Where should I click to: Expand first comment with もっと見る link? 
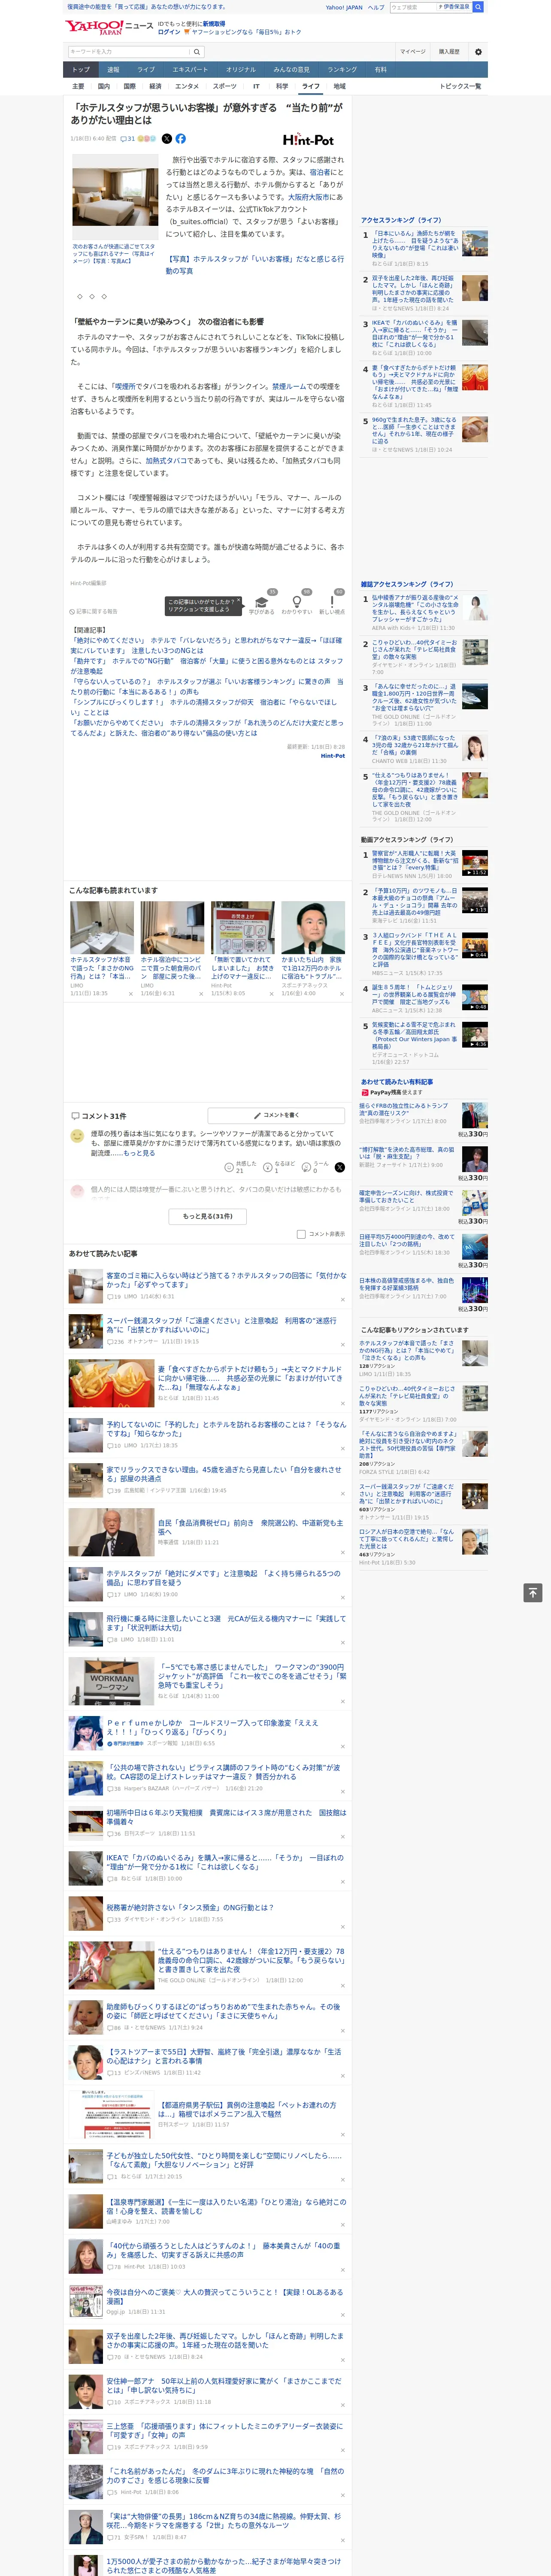(x=138, y=1153)
